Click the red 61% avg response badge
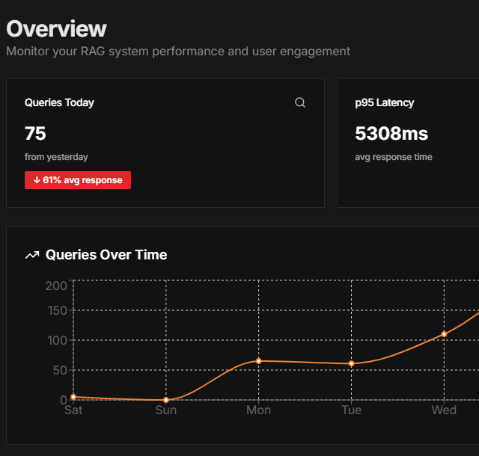This screenshot has height=456, width=479. pyautogui.click(x=78, y=180)
